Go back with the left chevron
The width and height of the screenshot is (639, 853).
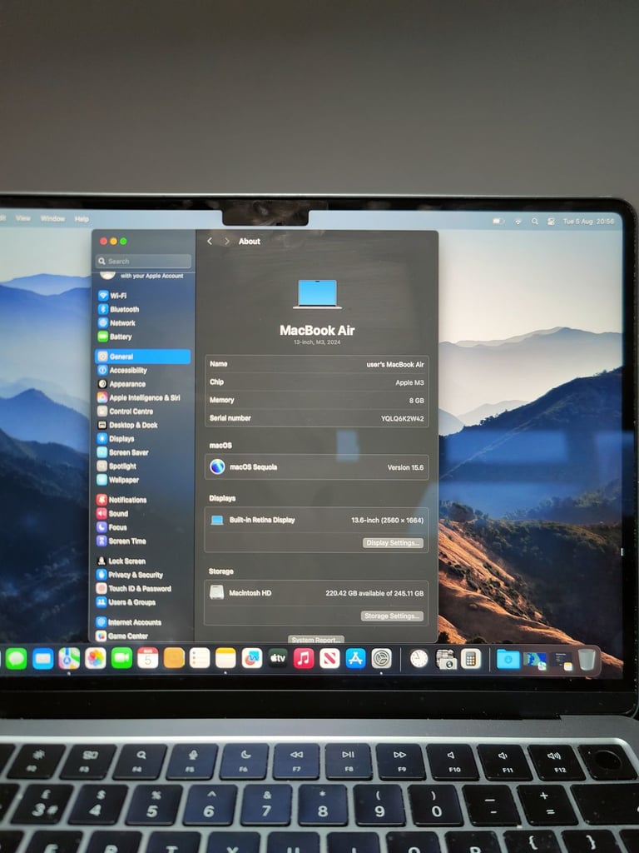[210, 241]
